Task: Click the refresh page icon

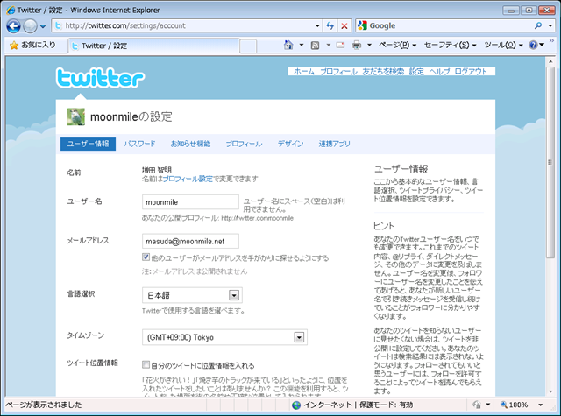Action: [x=329, y=25]
